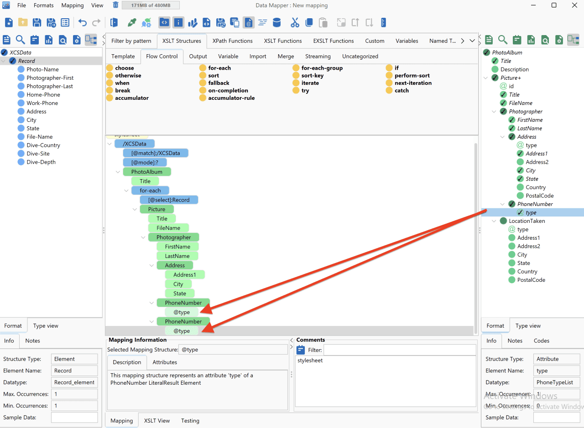584x428 pixels.
Task: Select the [@select]:Record mapping node
Action: coord(169,200)
